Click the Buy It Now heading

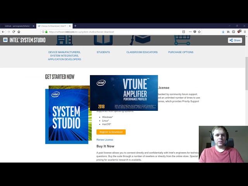pos(105,146)
